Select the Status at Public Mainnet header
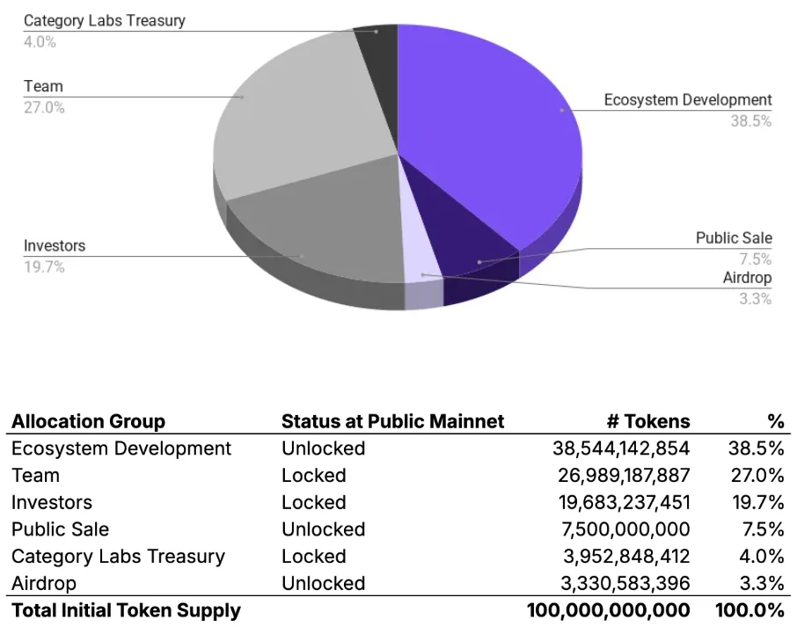 click(x=392, y=421)
